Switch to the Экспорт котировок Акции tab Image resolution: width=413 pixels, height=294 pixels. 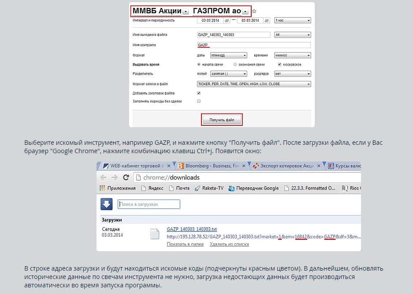[x=286, y=166]
